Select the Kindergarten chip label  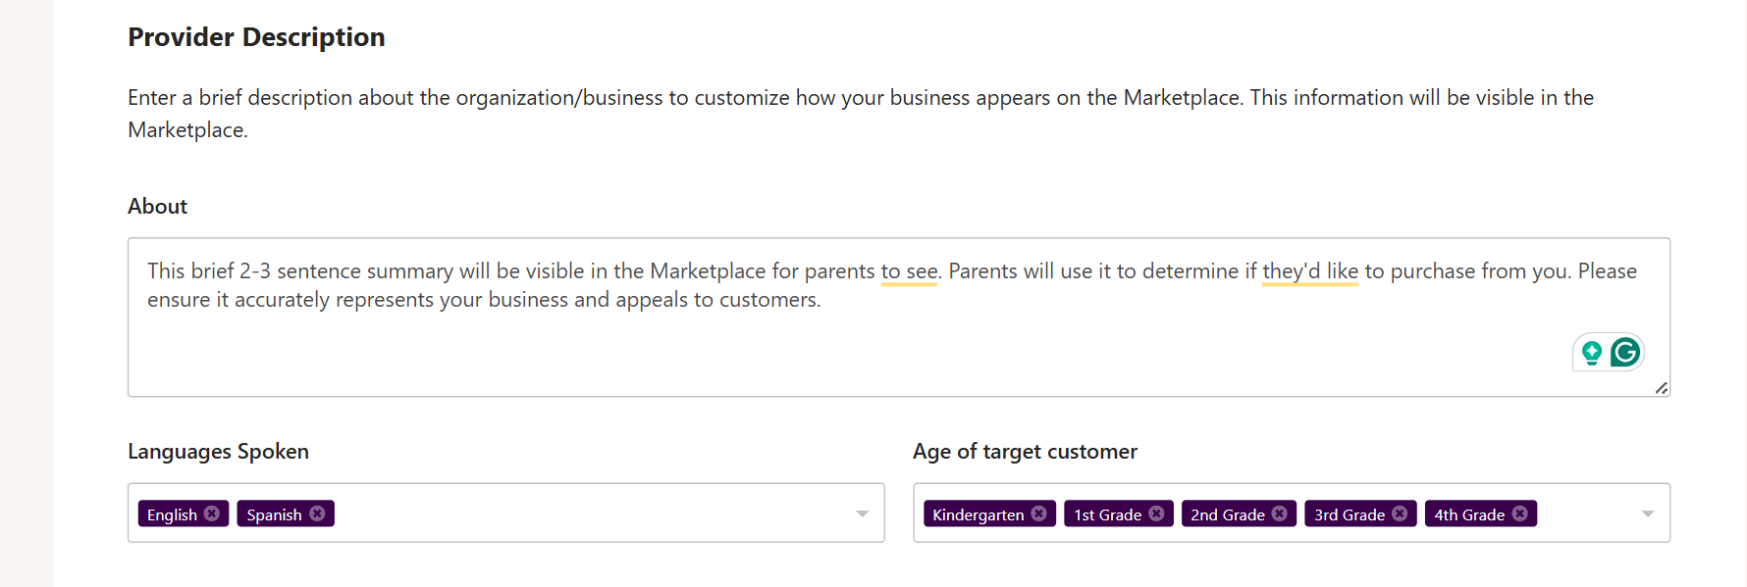tap(978, 514)
